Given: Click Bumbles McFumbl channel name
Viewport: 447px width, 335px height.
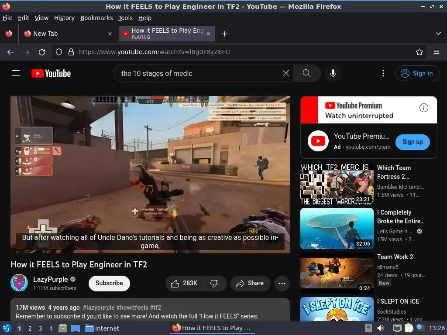Looking at the screenshot, I should [x=401, y=187].
